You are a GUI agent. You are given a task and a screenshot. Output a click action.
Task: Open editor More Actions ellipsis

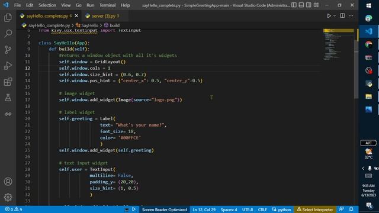(351, 16)
